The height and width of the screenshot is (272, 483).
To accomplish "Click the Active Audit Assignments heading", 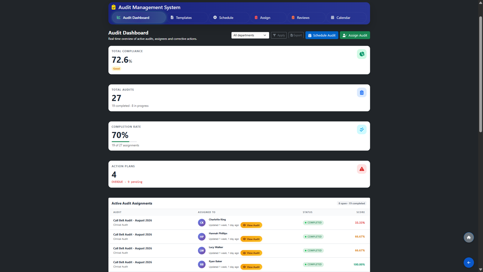I will point(132,203).
